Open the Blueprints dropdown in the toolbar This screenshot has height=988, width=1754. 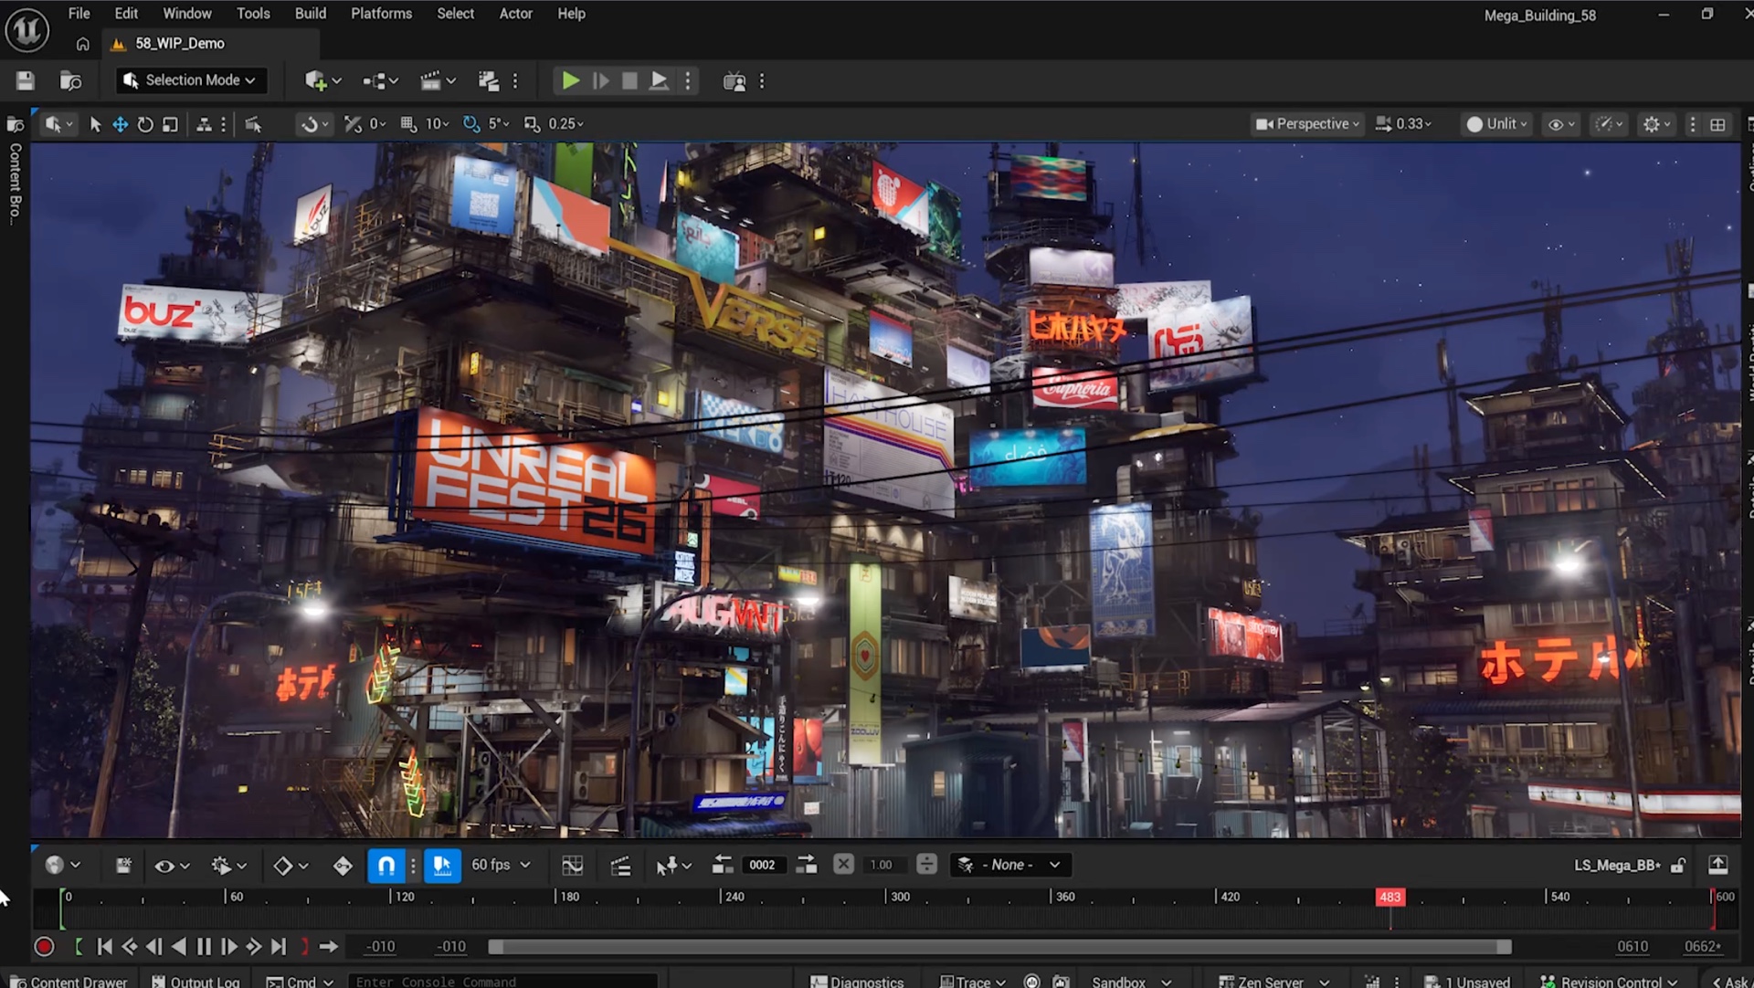[x=381, y=81]
